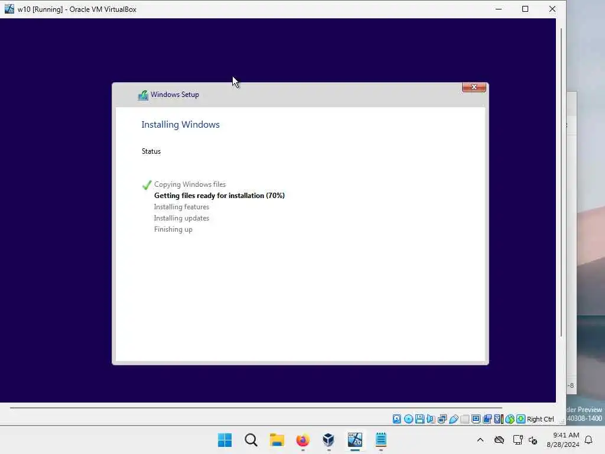
Task: Click the Windows Setup title icon
Action: [143, 95]
